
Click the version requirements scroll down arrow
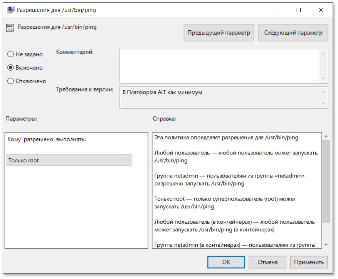pos(323,103)
